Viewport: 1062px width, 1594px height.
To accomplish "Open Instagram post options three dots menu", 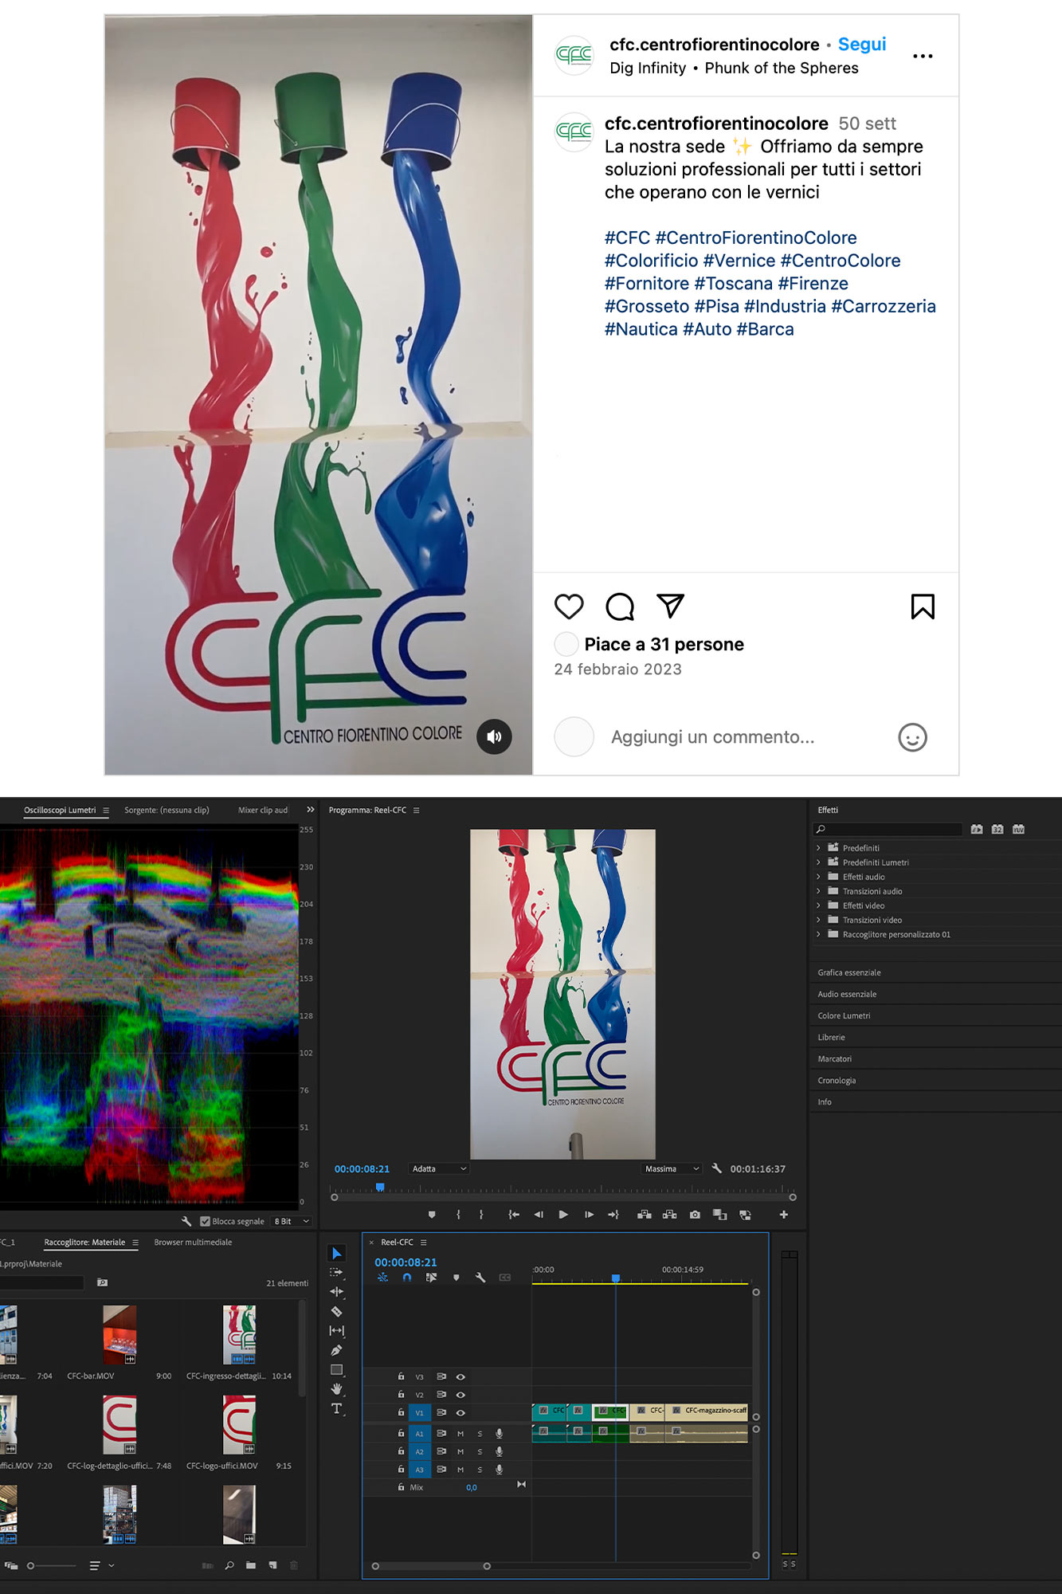I will tap(923, 56).
